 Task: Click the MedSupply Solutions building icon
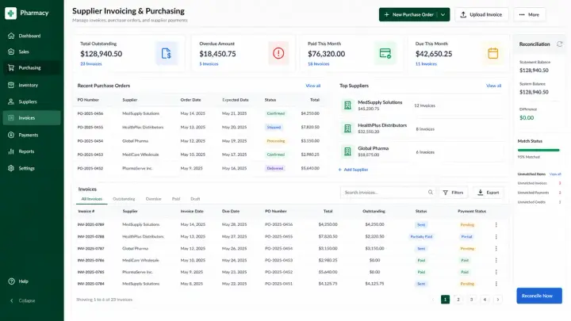347,105
